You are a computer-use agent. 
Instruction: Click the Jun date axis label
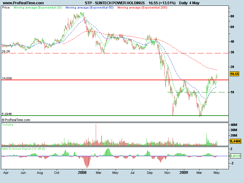23,173
